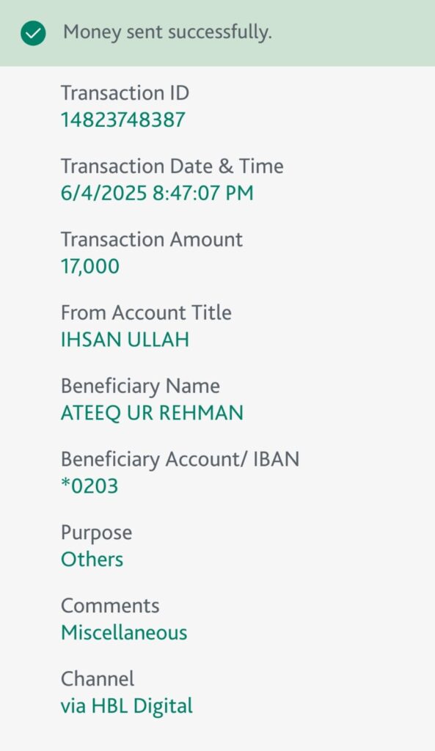Tap the Transaction ID label
The width and height of the screenshot is (435, 751).
[125, 93]
